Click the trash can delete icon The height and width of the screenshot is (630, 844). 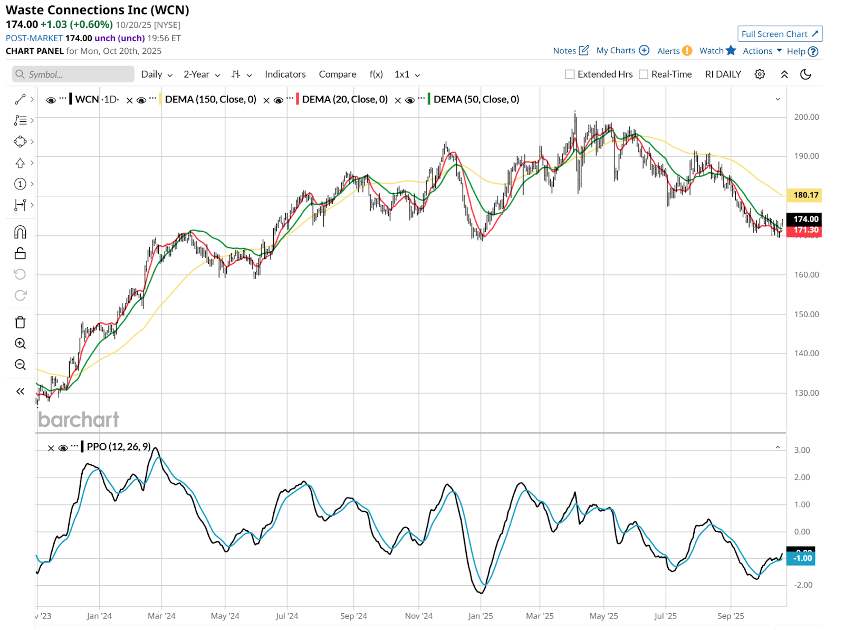[20, 322]
